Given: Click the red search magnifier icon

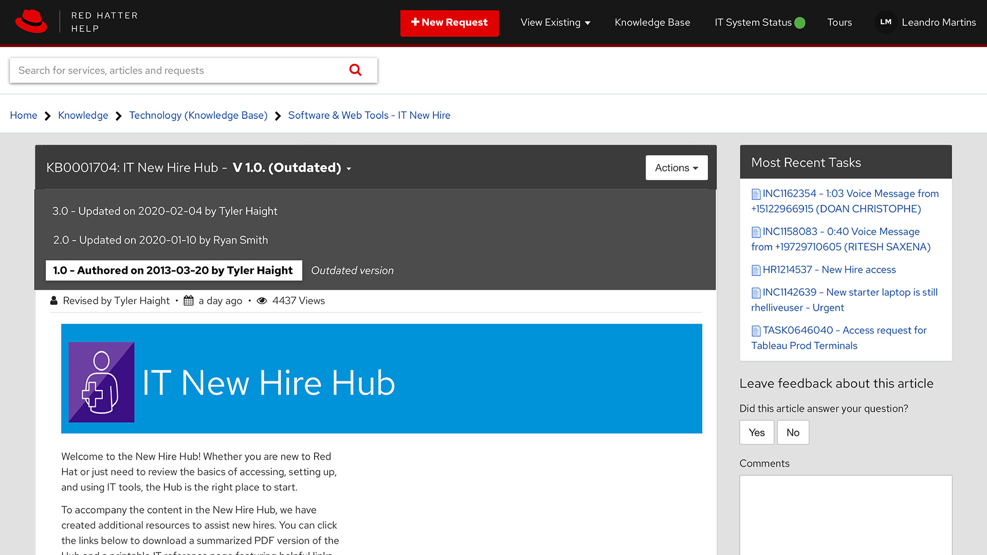Looking at the screenshot, I should (x=355, y=70).
